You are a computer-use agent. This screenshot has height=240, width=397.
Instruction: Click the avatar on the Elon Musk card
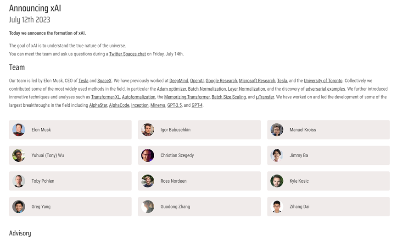click(x=19, y=130)
